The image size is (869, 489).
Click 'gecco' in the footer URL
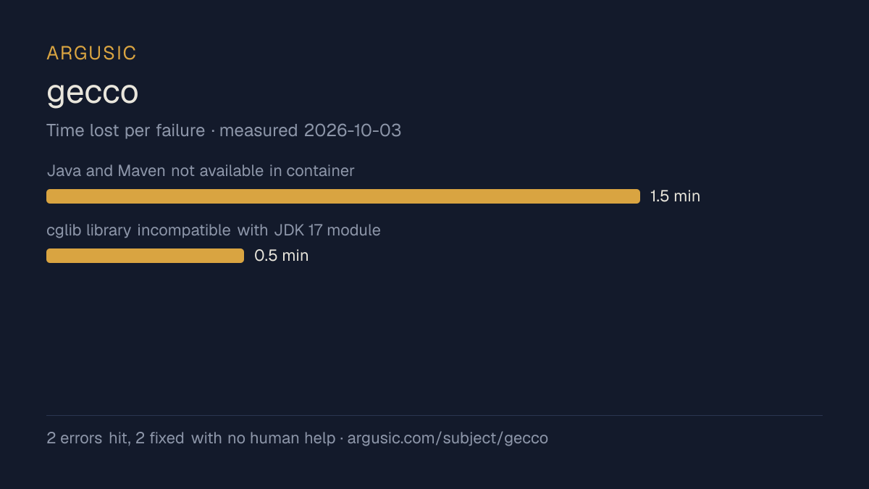(525, 438)
